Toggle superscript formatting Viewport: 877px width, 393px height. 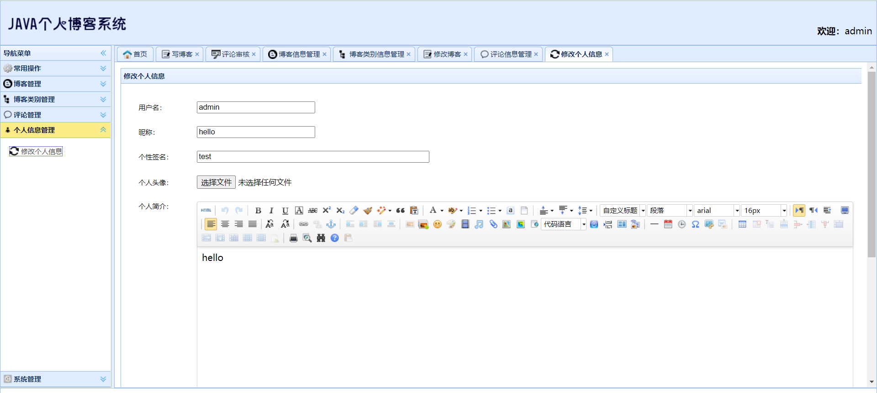click(326, 210)
